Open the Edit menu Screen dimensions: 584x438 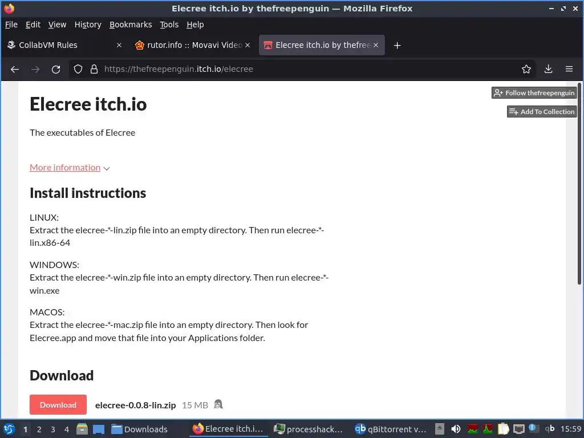click(x=33, y=25)
